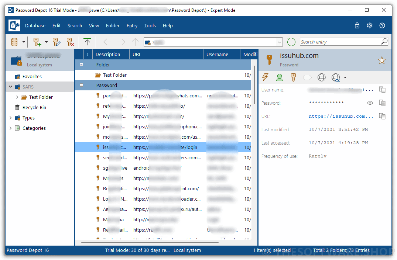Click the edit entry key icon
Image resolution: width=397 pixels, height=260 pixels.
point(56,42)
